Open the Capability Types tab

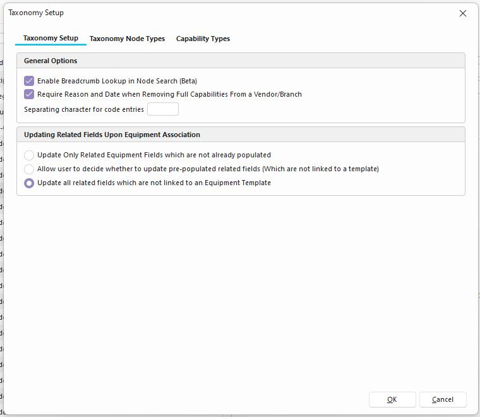pos(203,39)
